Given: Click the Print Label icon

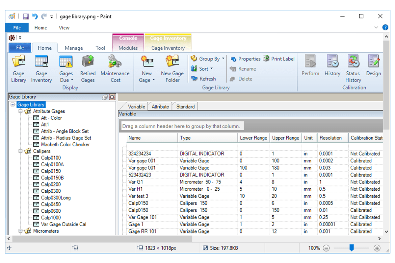Looking at the screenshot, I should coord(279,59).
